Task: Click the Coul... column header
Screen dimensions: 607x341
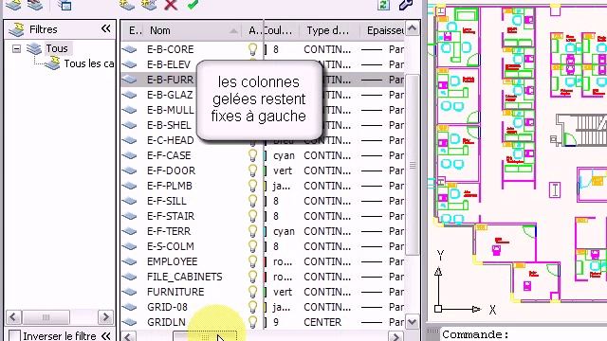Action: point(282,30)
